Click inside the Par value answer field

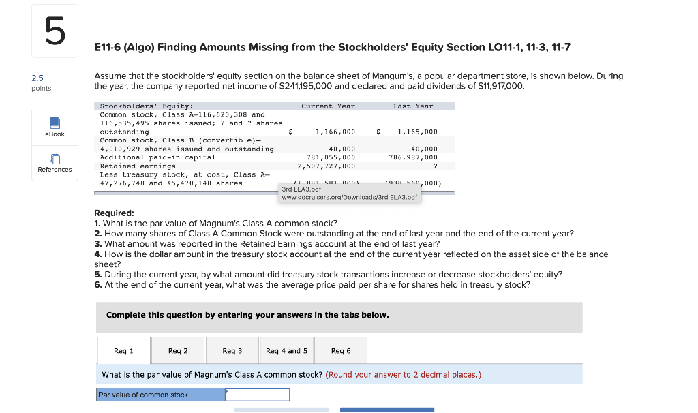pyautogui.click(x=257, y=394)
